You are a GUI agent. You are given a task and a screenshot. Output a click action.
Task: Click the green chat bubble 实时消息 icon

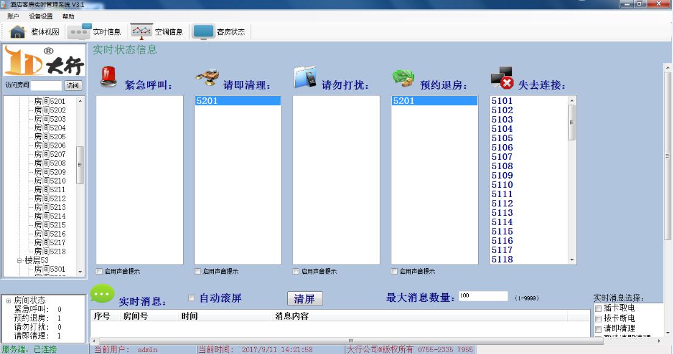tap(102, 294)
